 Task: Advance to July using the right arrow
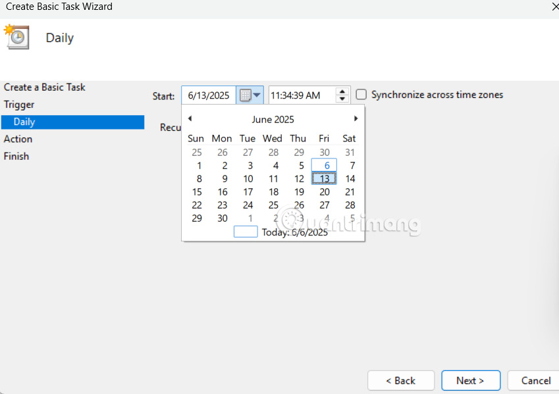pyautogui.click(x=356, y=118)
